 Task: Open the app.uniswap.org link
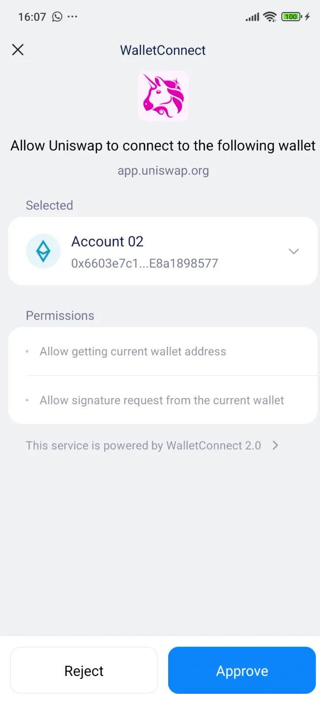[x=163, y=170]
